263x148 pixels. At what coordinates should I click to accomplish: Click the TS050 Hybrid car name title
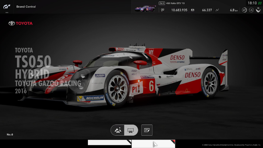coord(33,62)
